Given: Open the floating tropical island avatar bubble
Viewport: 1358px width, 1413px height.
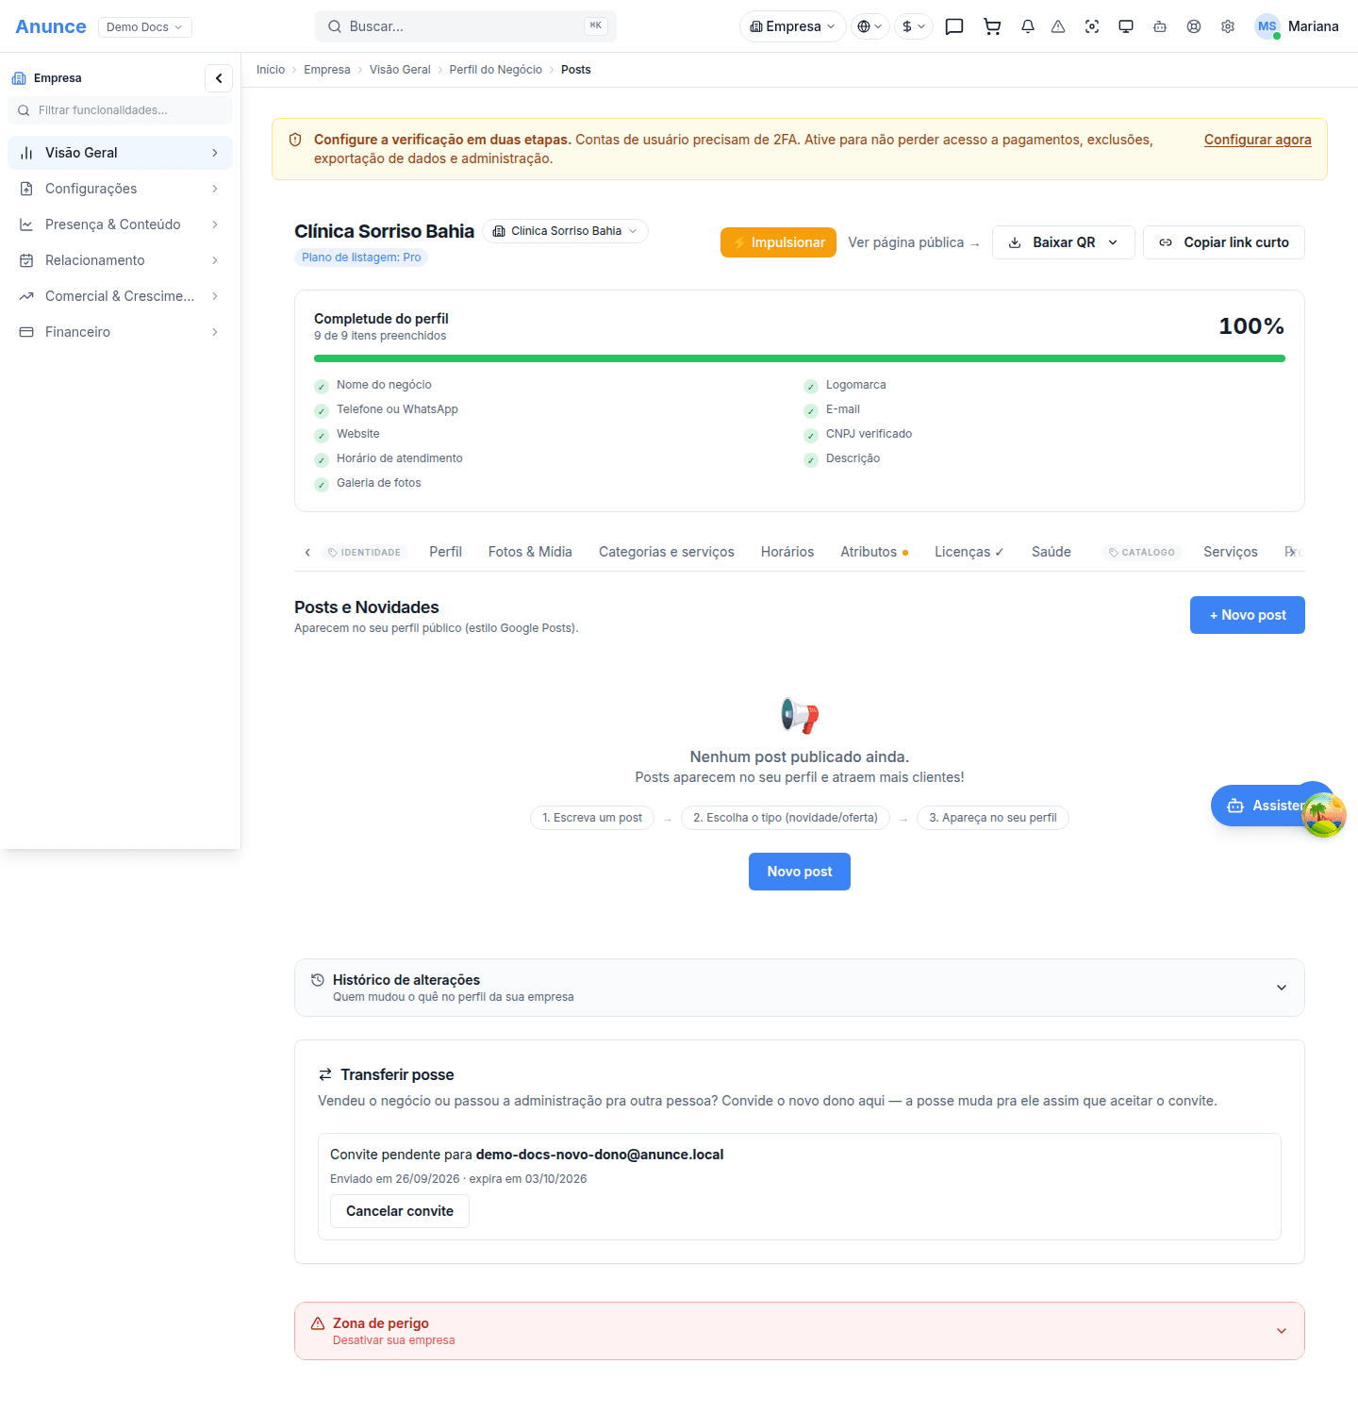Looking at the screenshot, I should (x=1324, y=815).
